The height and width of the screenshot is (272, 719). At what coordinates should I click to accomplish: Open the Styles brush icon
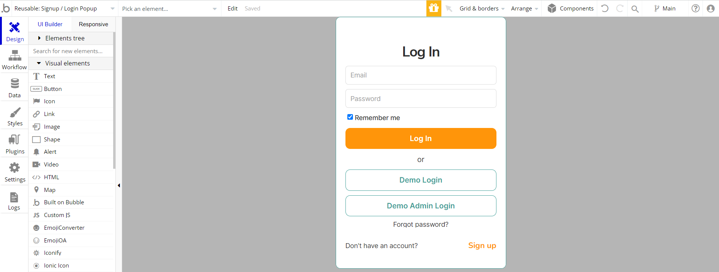click(x=15, y=112)
